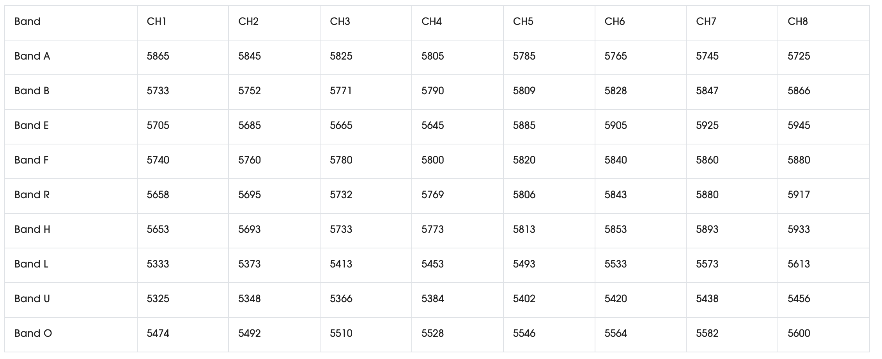Click the Band O row label
This screenshot has height=359, width=882.
[33, 333]
